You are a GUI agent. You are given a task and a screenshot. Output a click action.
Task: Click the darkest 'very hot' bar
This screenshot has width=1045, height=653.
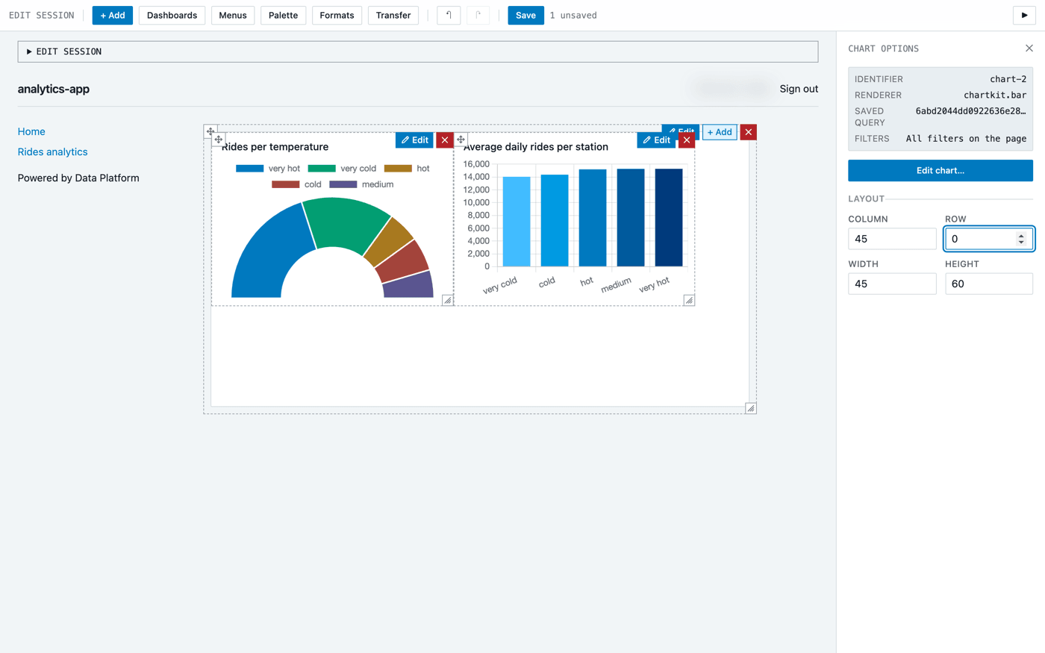[669, 217]
